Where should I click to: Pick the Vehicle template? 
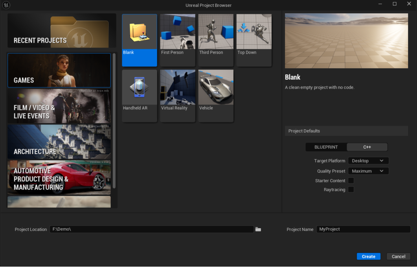pos(216,95)
